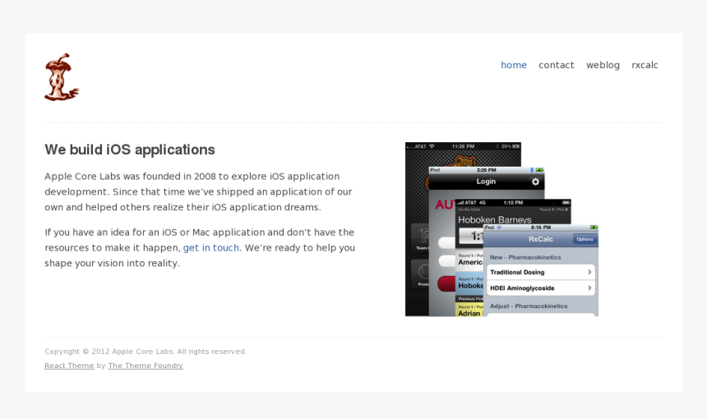Viewport: 707px width, 419px height.
Task: Click the copyright 2012 Apple Core Labs text
Action: 146,352
